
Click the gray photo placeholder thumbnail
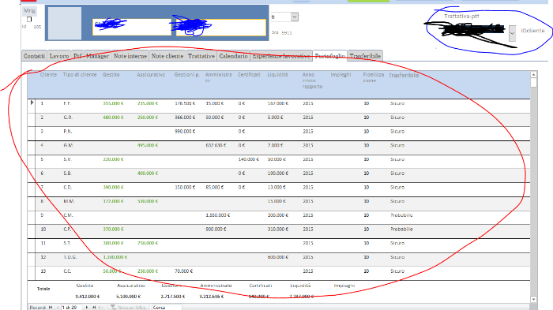[65, 23]
